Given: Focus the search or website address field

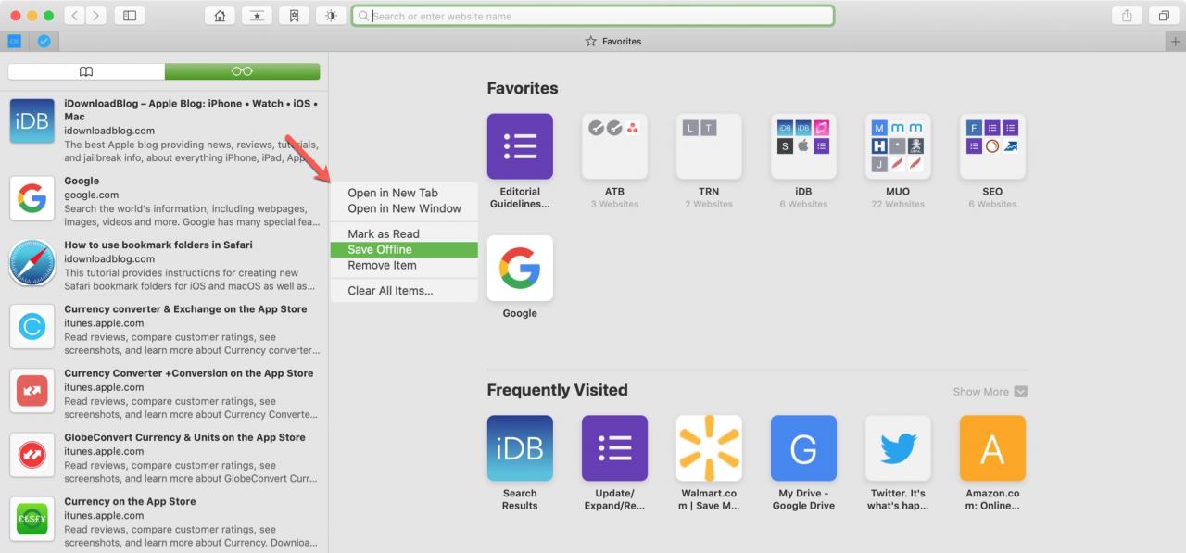Looking at the screenshot, I should 593,16.
